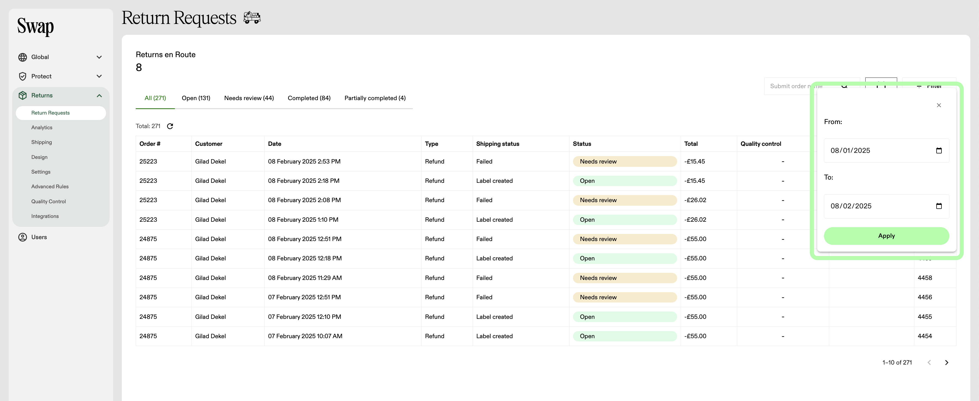Click the Returns en Route heading
This screenshot has width=979, height=401.
pos(165,55)
